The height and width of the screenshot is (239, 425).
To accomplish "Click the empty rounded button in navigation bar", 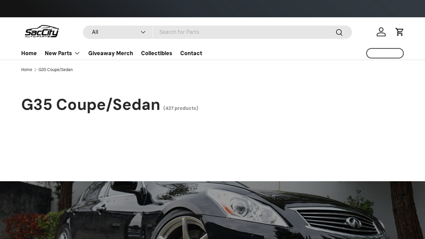I will click(x=385, y=54).
